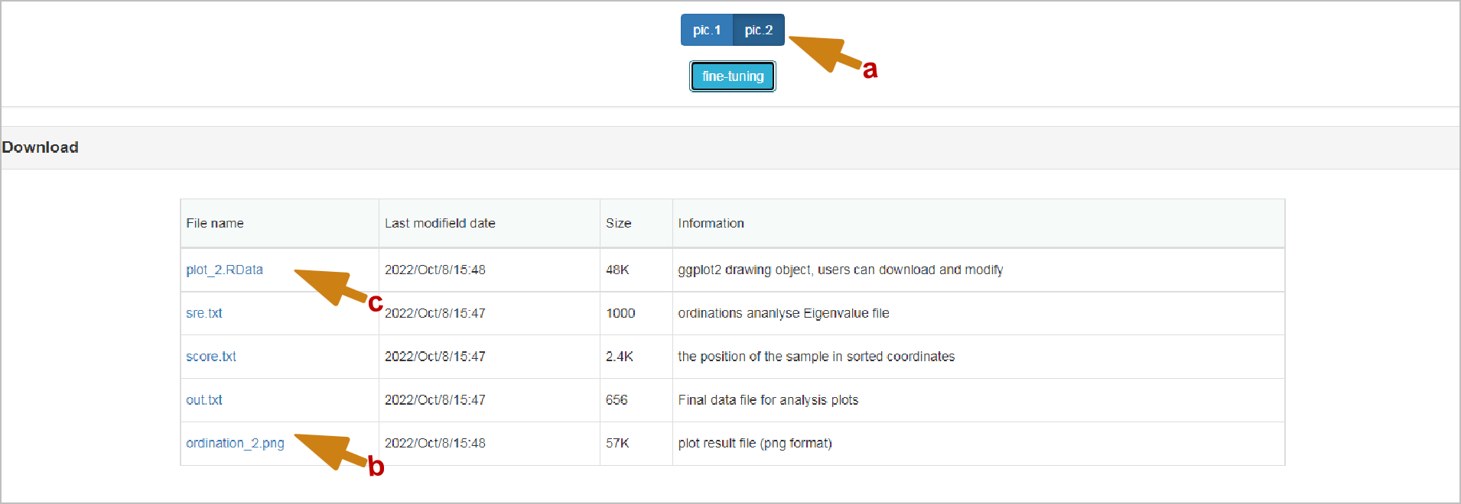Click the ordinations ananlyse Eigenvalue file text
Image resolution: width=1461 pixels, height=504 pixels.
(783, 313)
